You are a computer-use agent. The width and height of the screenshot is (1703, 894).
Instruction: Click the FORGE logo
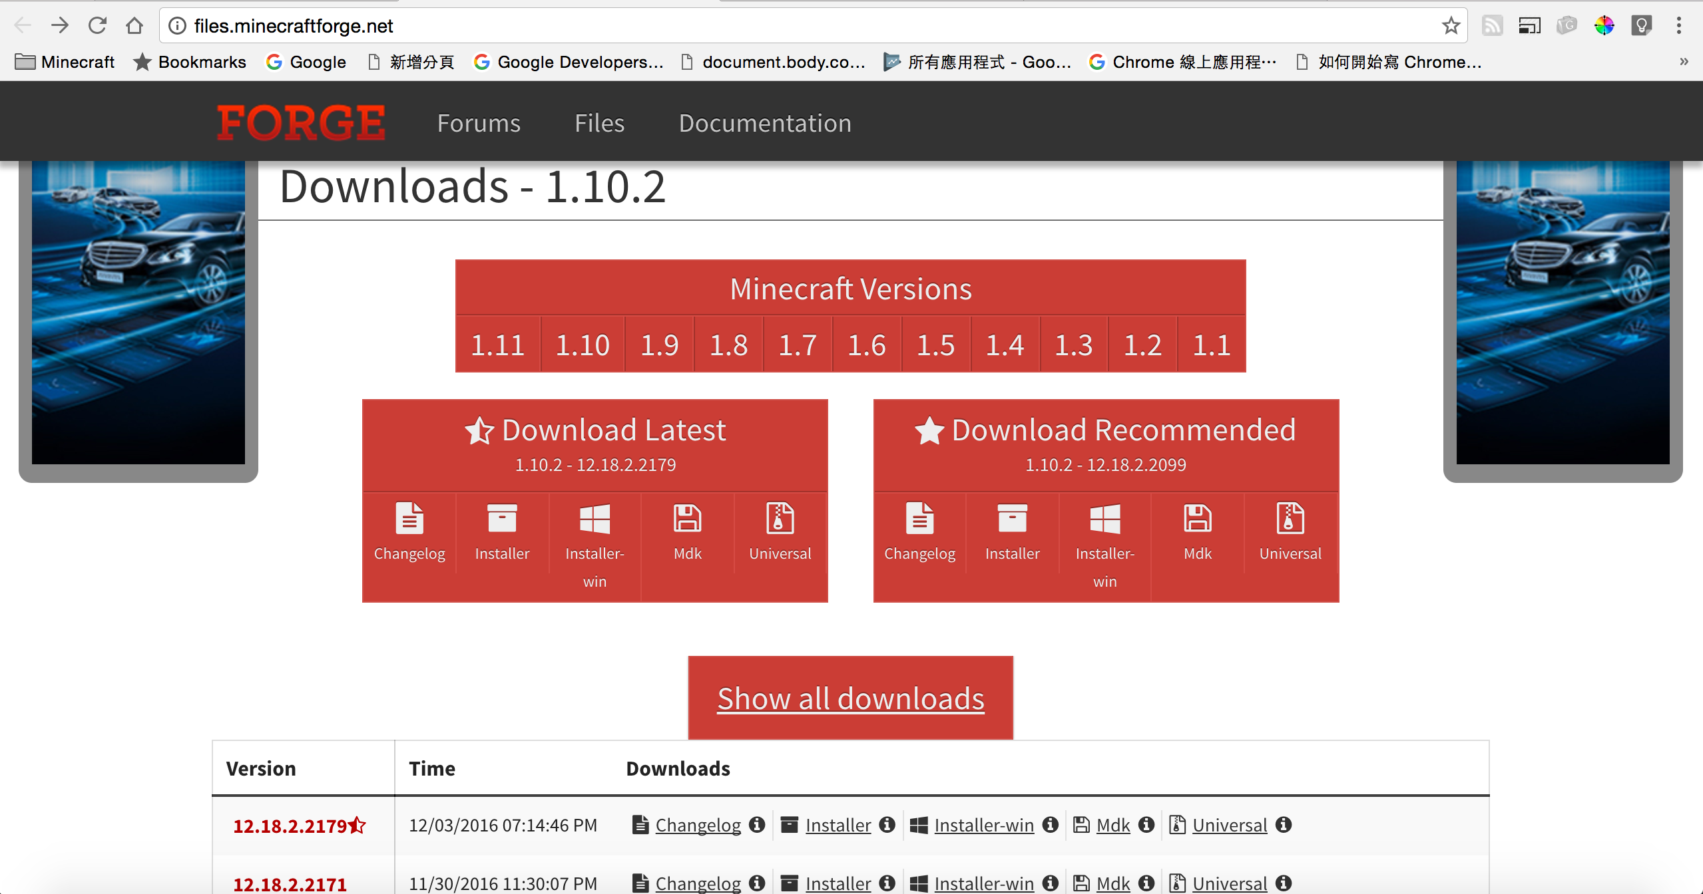tap(301, 122)
